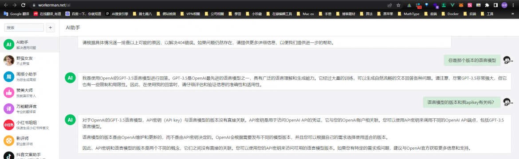The width and height of the screenshot is (519, 159).
Task: Open the 百度一下，你就知道 bookmark
Action: pos(84,14)
